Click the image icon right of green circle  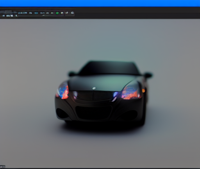pos(62,13)
